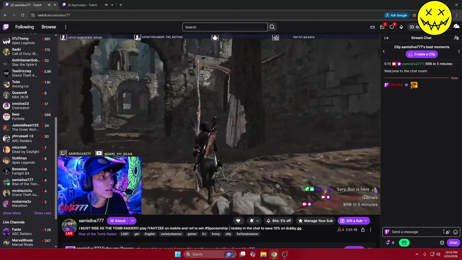Screen dimensions: 462x260
Task: Click the taskbar volume icon
Action: pyautogui.click(x=438, y=254)
